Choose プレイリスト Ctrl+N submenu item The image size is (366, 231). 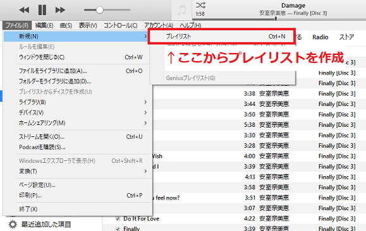tap(222, 37)
